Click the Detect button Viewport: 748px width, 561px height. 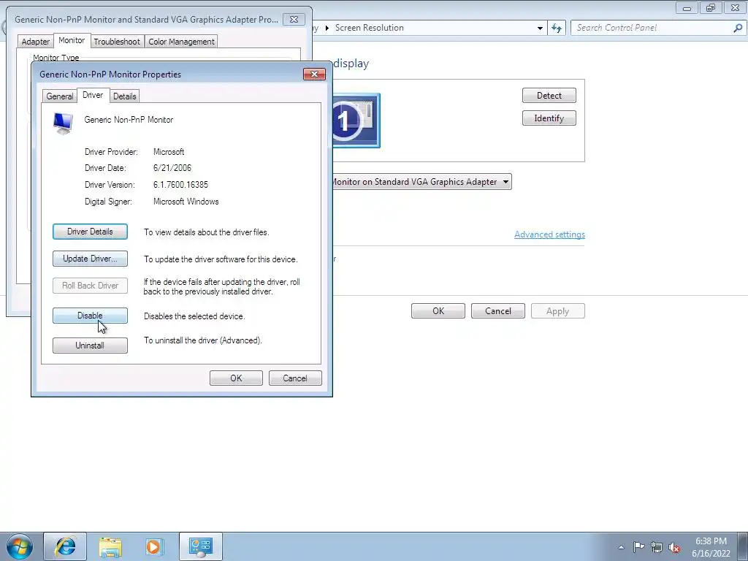pyautogui.click(x=549, y=96)
